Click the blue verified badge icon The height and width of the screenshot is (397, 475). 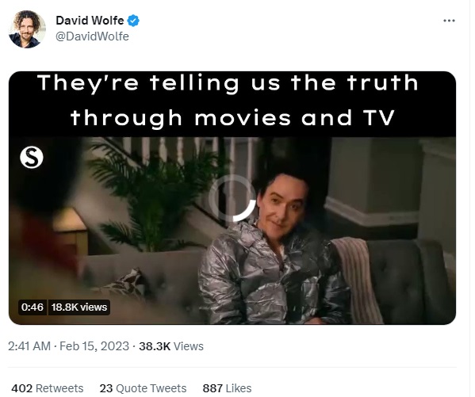pos(133,21)
